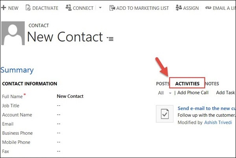
Task: Click the Email field value
Action: (59, 124)
